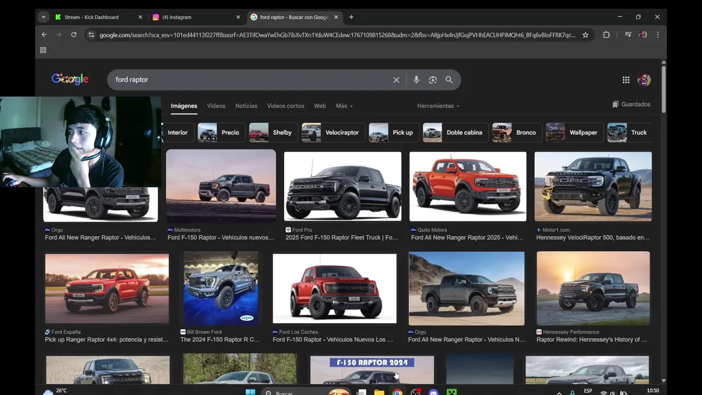Image resolution: width=702 pixels, height=395 pixels.
Task: Switch to Web results tab
Action: click(x=320, y=106)
